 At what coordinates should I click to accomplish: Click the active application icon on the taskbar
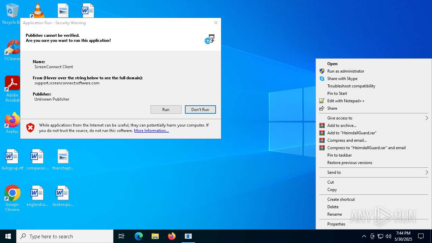(188, 236)
